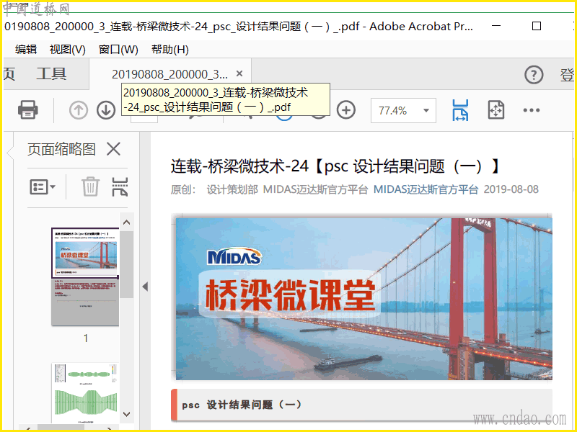577x432 pixels.
Task: Open the 窗口(W) menu
Action: [118, 49]
